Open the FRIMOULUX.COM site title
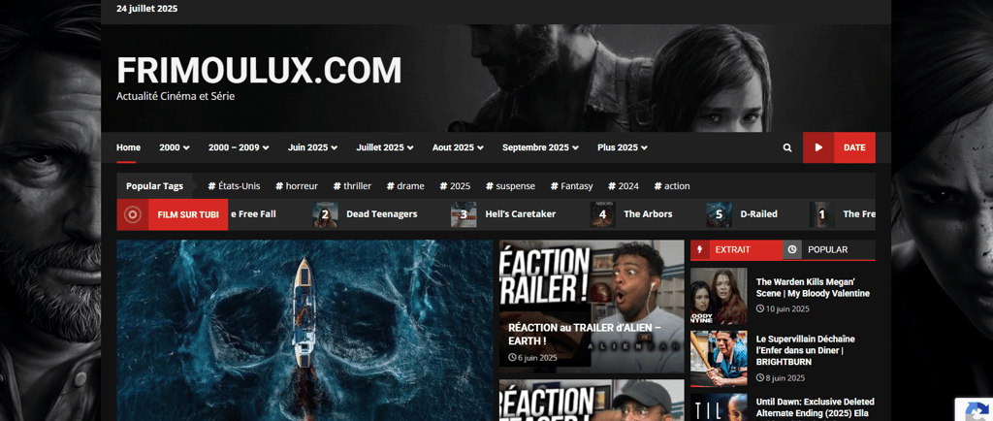The image size is (993, 421). (259, 70)
